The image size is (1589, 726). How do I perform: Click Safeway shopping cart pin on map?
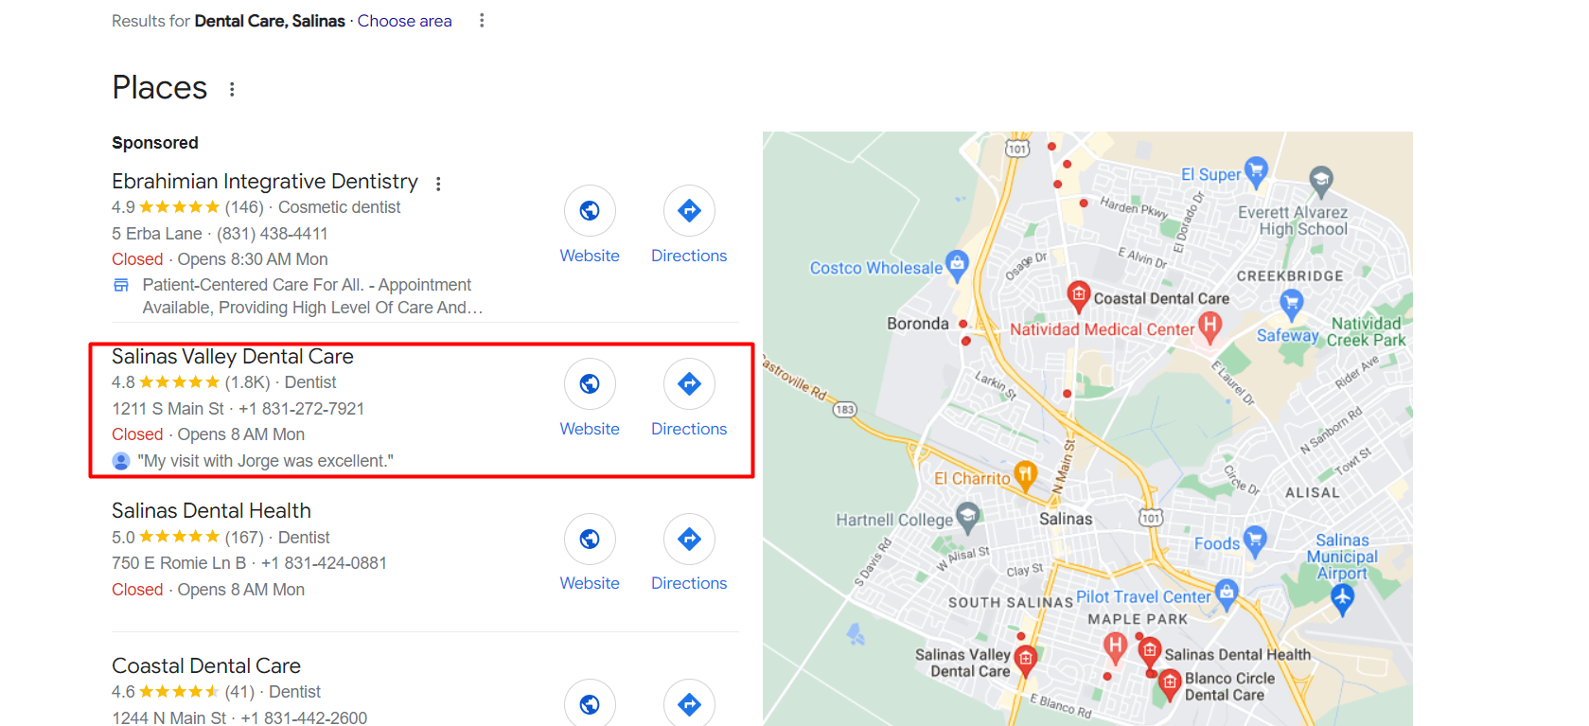pos(1291,304)
